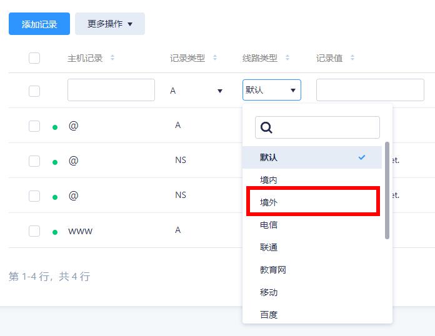Screen dimensions: 435x336
Task: Select 百度 line type option
Action: pos(312,315)
